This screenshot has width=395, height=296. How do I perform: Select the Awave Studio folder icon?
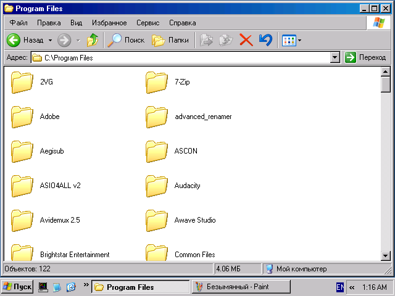pyautogui.click(x=157, y=220)
